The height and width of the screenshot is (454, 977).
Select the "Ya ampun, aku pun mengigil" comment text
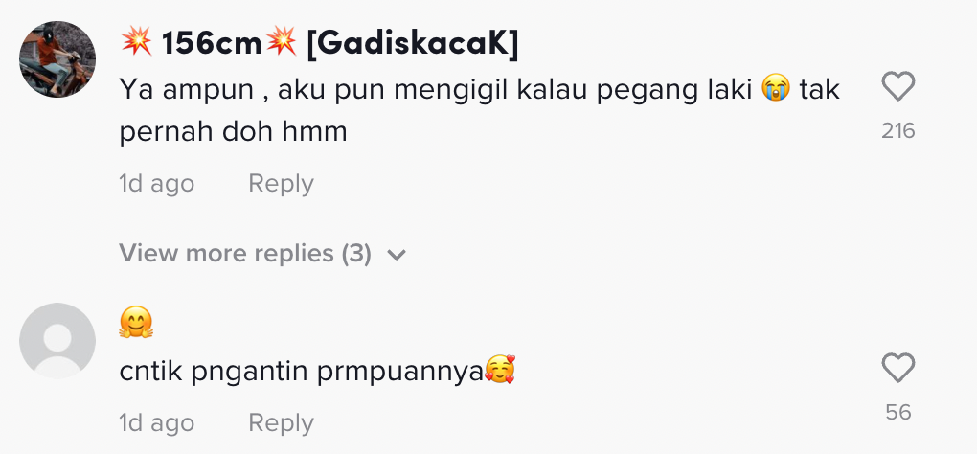(439, 91)
